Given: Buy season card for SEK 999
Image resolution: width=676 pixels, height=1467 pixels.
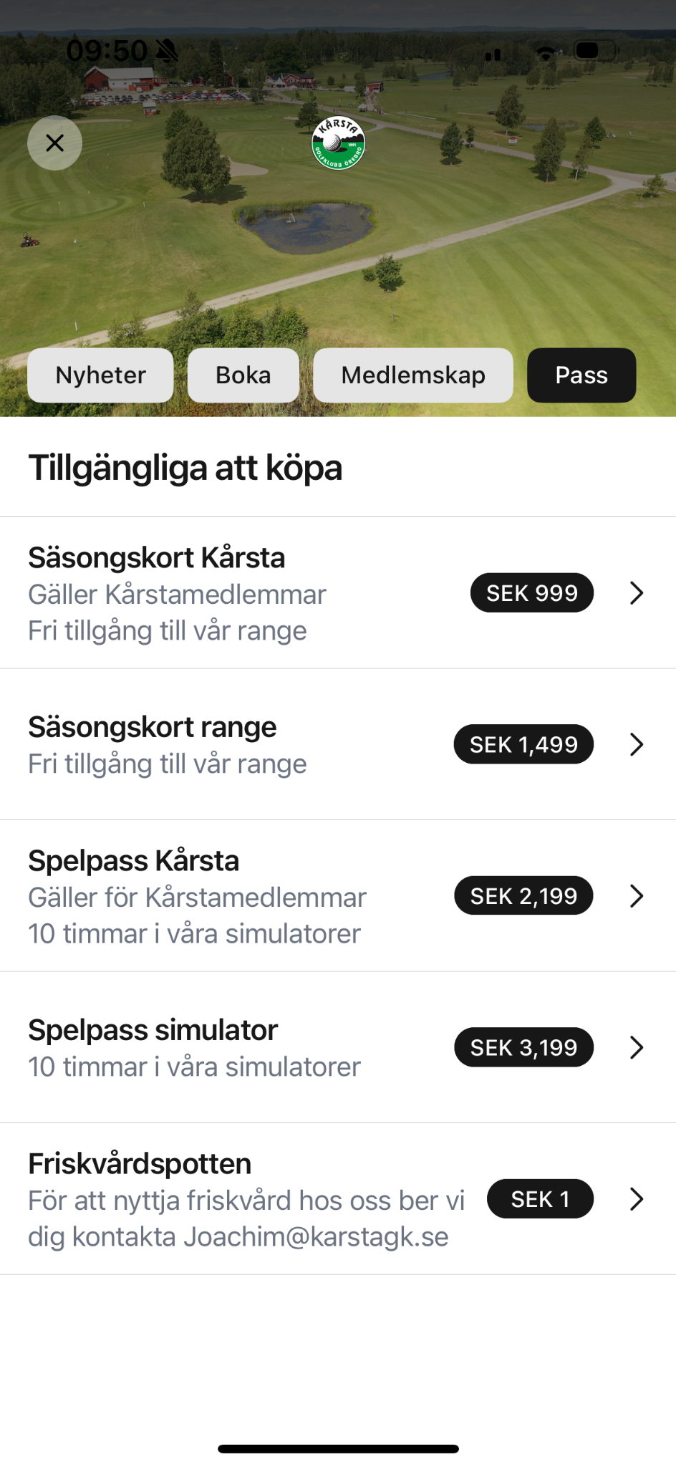Looking at the screenshot, I should tap(532, 593).
